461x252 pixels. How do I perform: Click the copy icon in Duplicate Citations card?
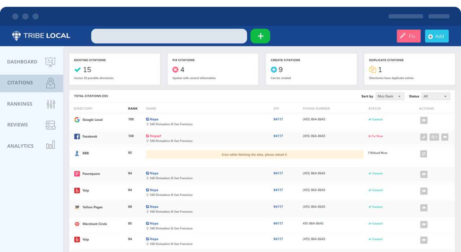[373, 70]
